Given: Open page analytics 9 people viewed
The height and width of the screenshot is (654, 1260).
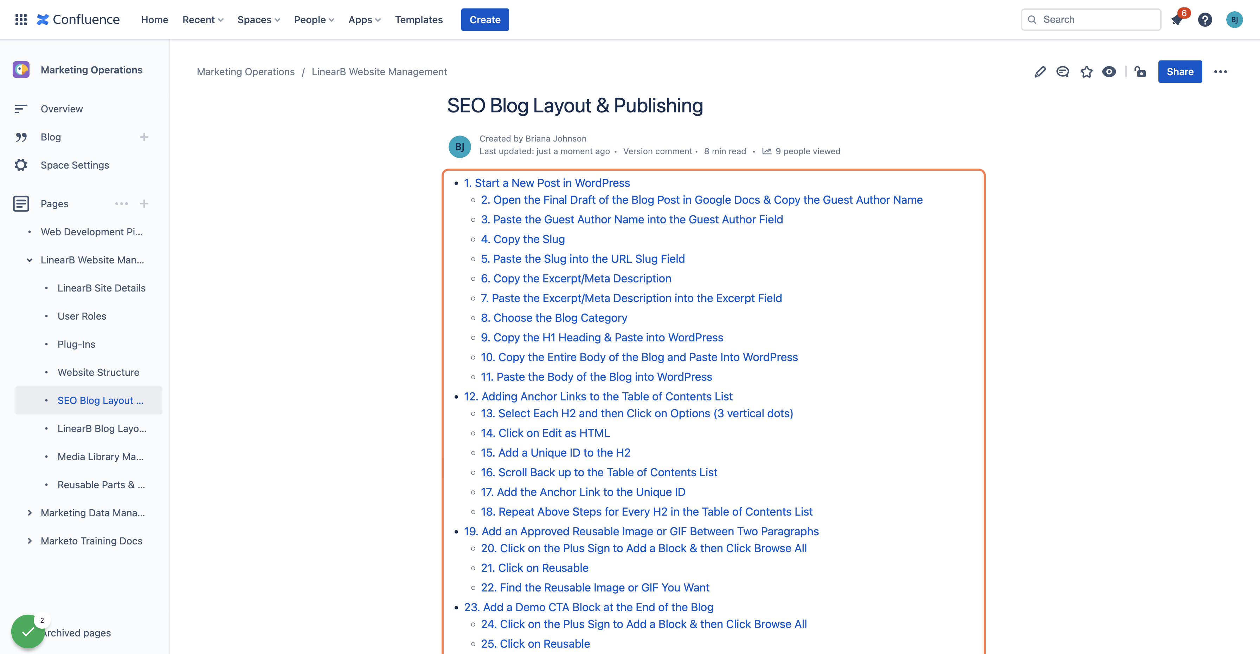Looking at the screenshot, I should click(801, 151).
